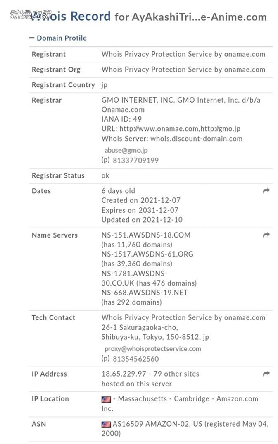
Task: Click the minus icon beside Domain Profile
Action: (x=32, y=38)
